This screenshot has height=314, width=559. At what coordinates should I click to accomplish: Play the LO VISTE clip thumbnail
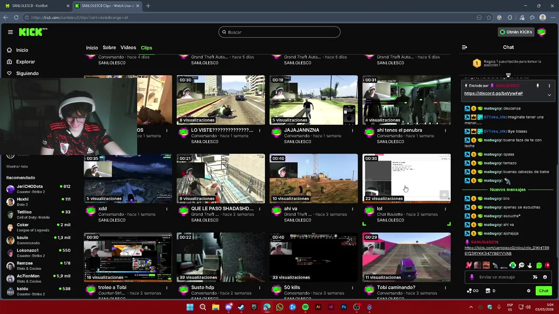[221, 100]
